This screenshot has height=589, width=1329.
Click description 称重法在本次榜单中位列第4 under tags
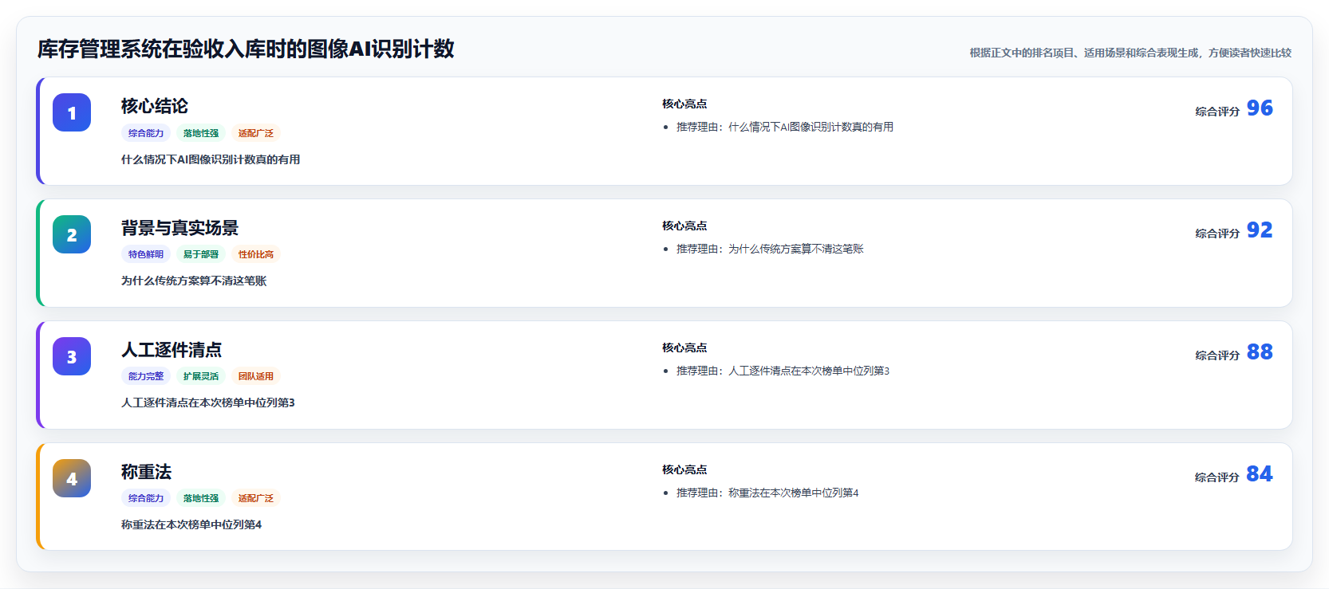pos(191,524)
